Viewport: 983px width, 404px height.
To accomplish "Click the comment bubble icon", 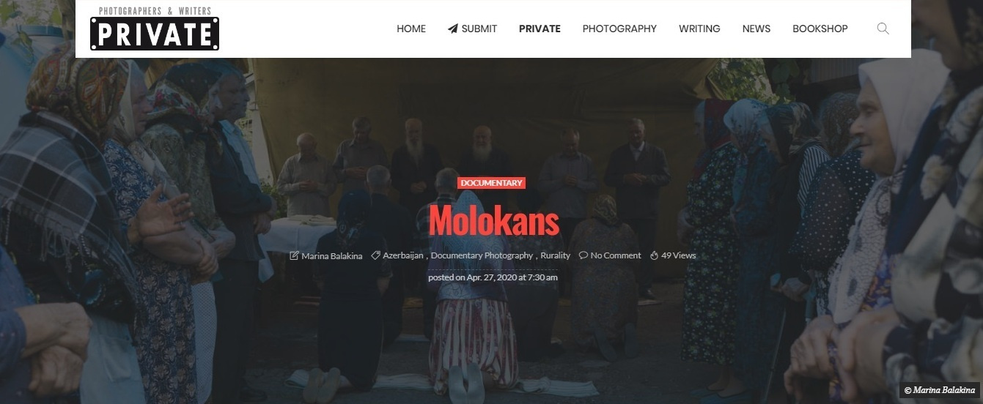I will click(x=583, y=255).
